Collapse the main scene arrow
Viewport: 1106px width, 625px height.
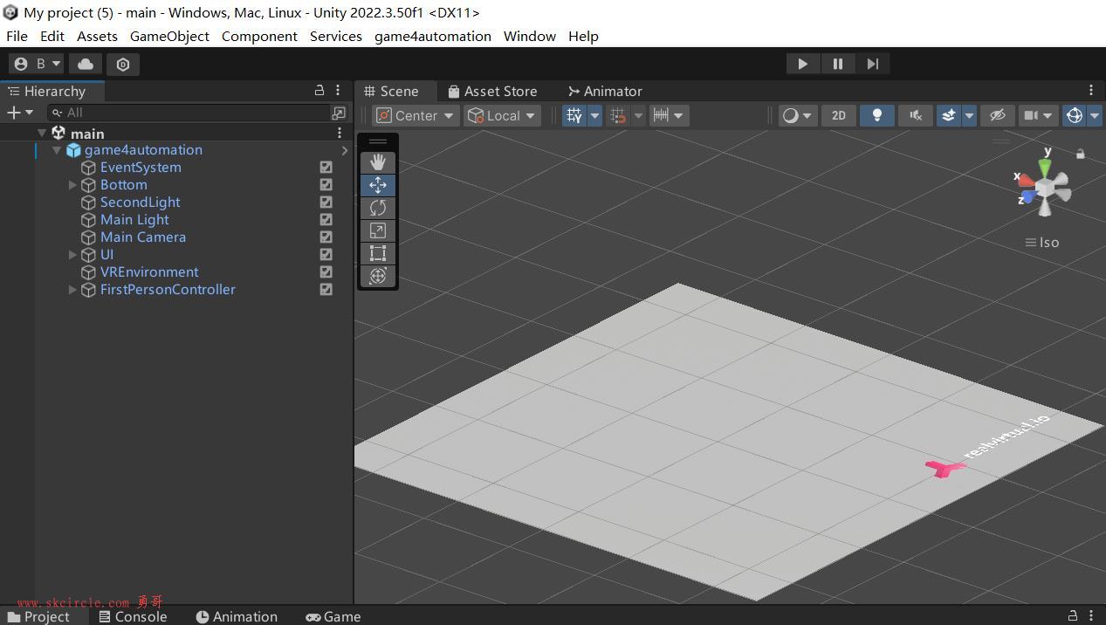click(x=41, y=133)
